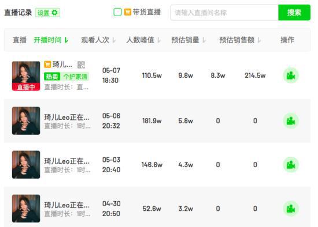Click the green 搜索 button
Image resolution: width=318 pixels, height=227 pixels.
(294, 13)
